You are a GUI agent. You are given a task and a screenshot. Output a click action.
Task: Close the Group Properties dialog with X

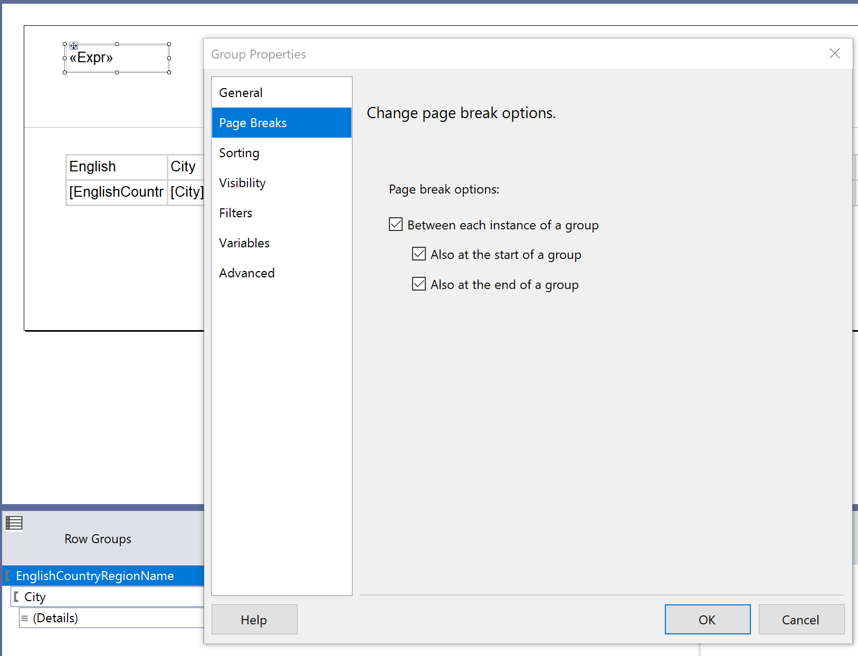pos(835,53)
